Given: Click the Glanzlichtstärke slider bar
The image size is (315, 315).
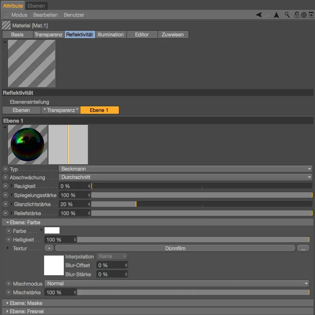Looking at the screenshot, I should (202, 204).
